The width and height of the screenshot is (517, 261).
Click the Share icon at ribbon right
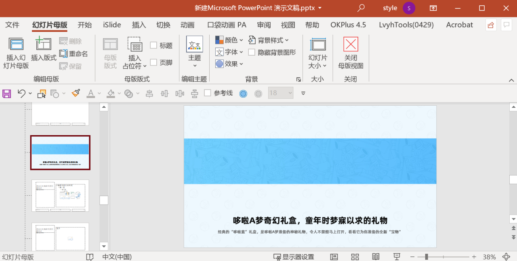click(491, 25)
